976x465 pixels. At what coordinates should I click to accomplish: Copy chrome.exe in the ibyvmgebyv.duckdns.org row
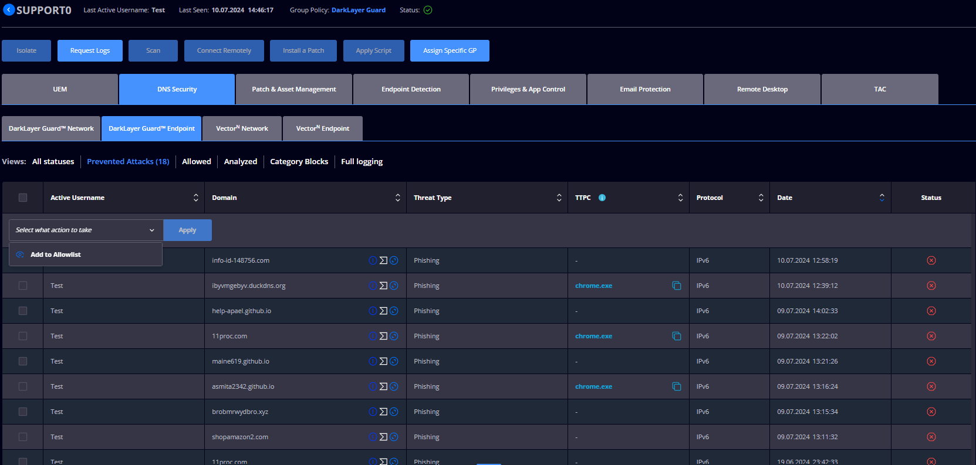(677, 286)
